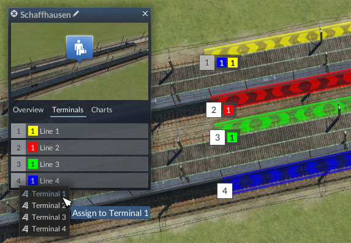Switch to the Overview tab
Viewport: 351px width, 243px height.
28,110
